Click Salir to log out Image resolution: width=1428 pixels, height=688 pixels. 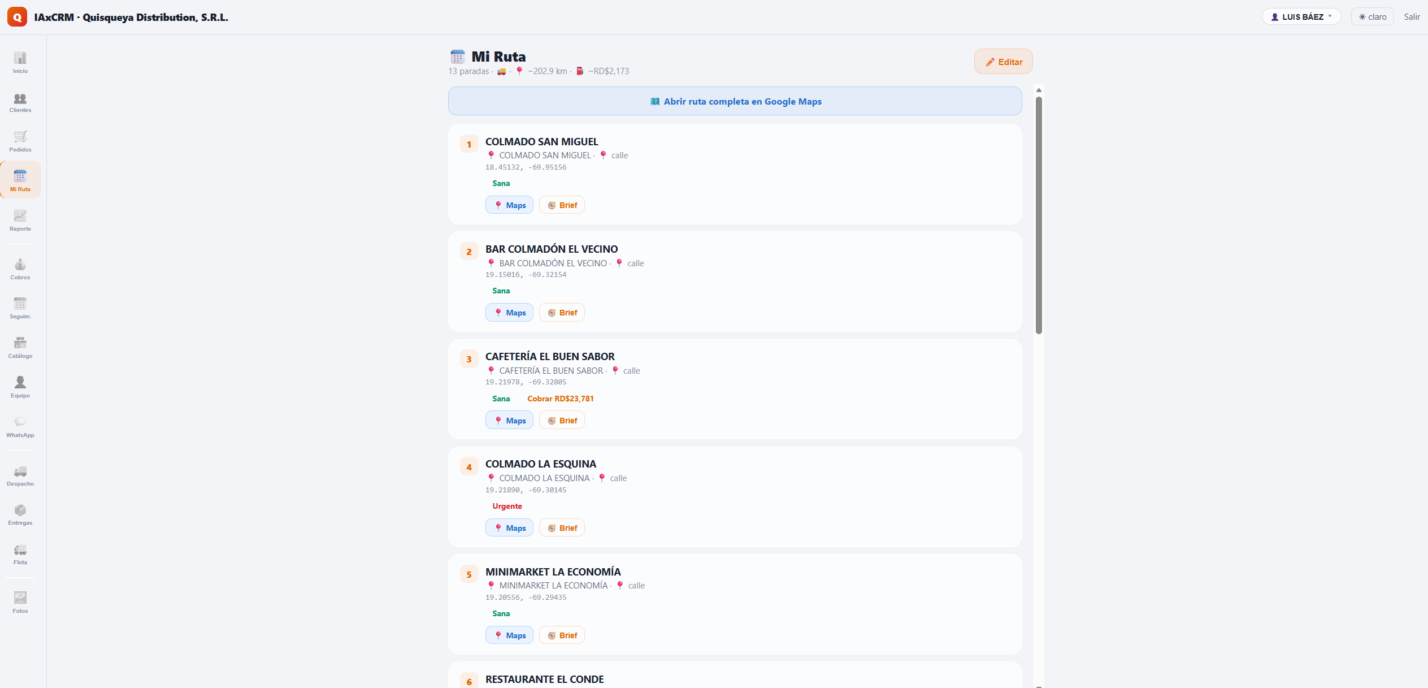click(1412, 17)
